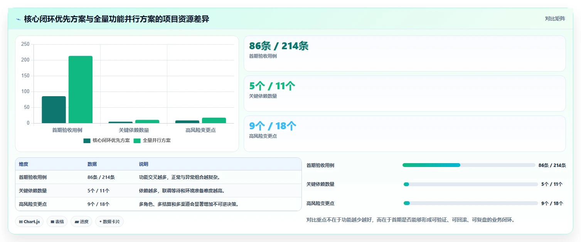Click the 首期验收用例 progress bar
The height and width of the screenshot is (242, 581).
coord(469,165)
